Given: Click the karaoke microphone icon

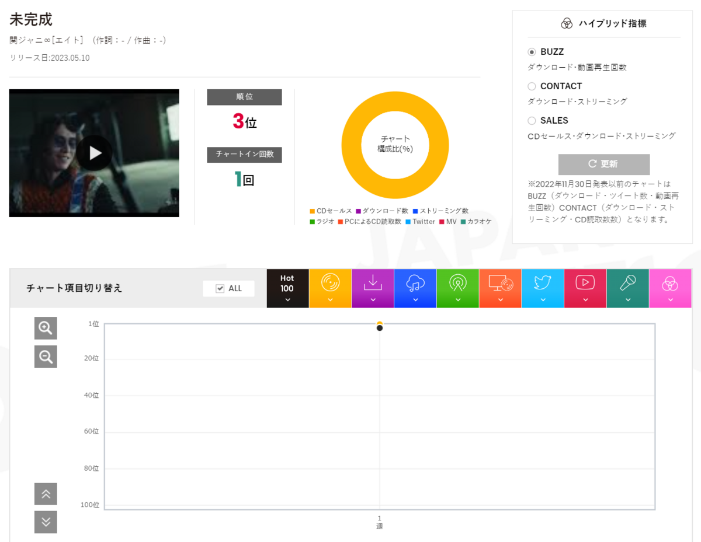Looking at the screenshot, I should coord(628,283).
